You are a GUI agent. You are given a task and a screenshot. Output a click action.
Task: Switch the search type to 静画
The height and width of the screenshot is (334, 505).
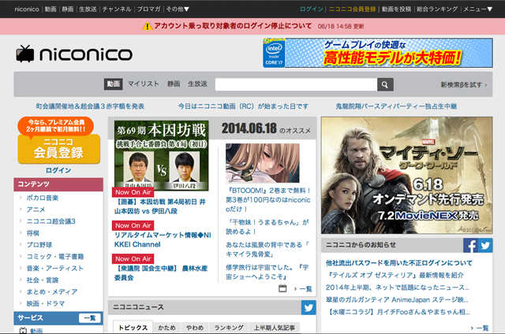click(174, 84)
